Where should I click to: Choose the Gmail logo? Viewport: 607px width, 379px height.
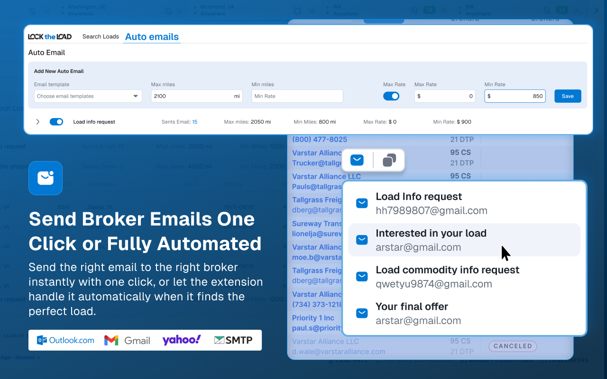pyautogui.click(x=127, y=340)
